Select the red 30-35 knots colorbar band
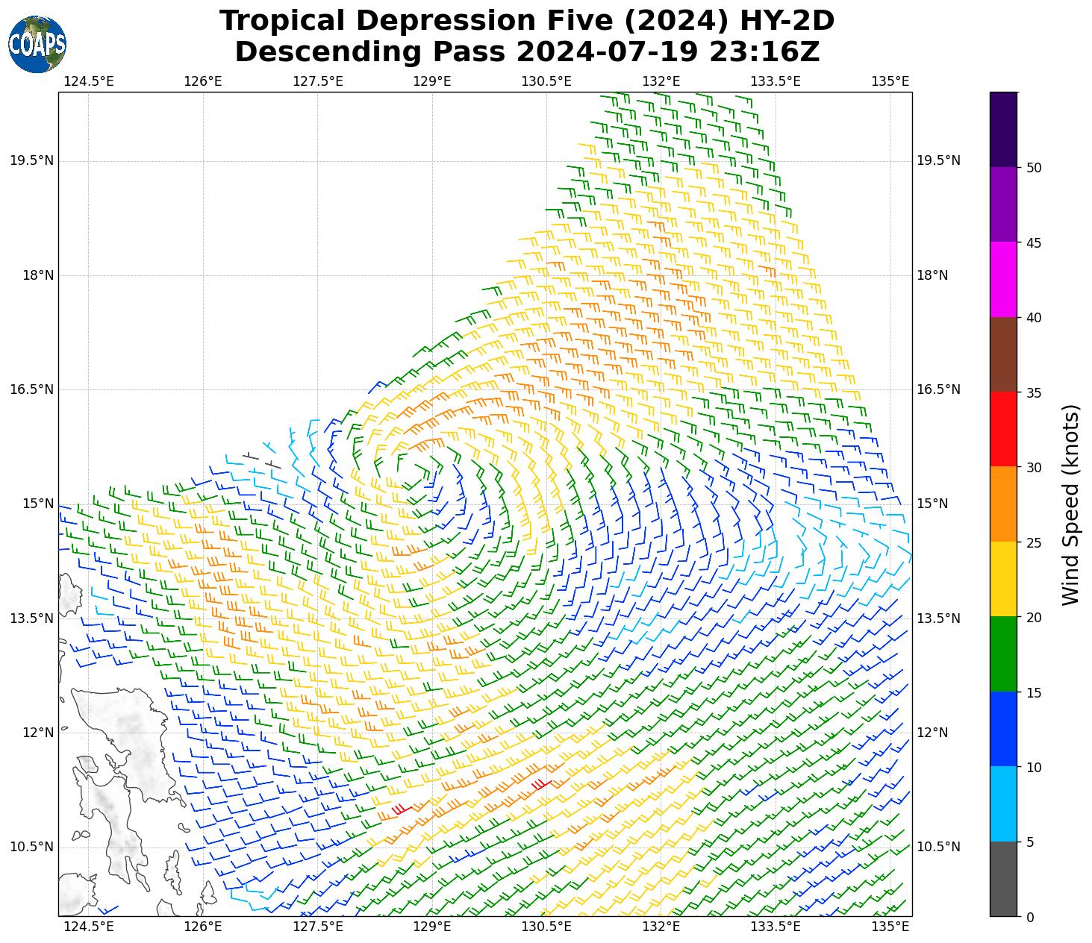The width and height of the screenshot is (1092, 943). pyautogui.click(x=1003, y=429)
